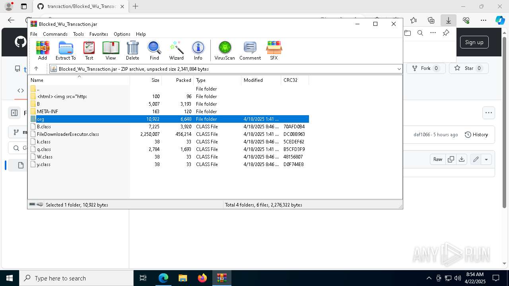Open the Copilot icon in Edge
This screenshot has width=509, height=286.
pos(500,20)
